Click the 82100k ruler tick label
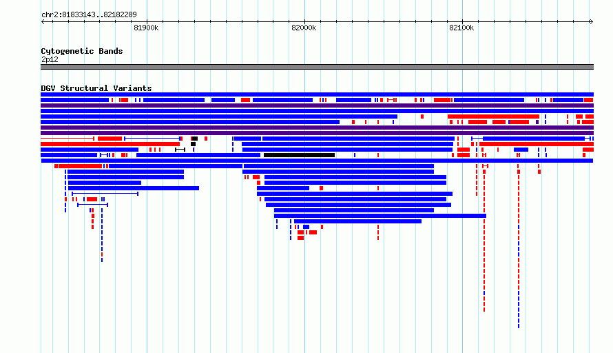613x353 pixels. (x=461, y=28)
